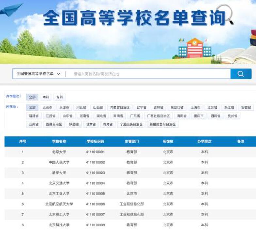Click the 序号 column header
Viewport: 256px width, 236px height.
(23, 142)
